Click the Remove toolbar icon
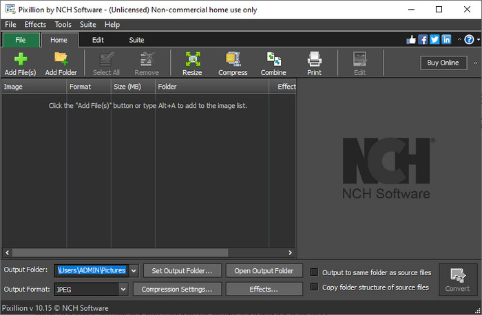Viewport: 482px width, 315px height. point(147,59)
